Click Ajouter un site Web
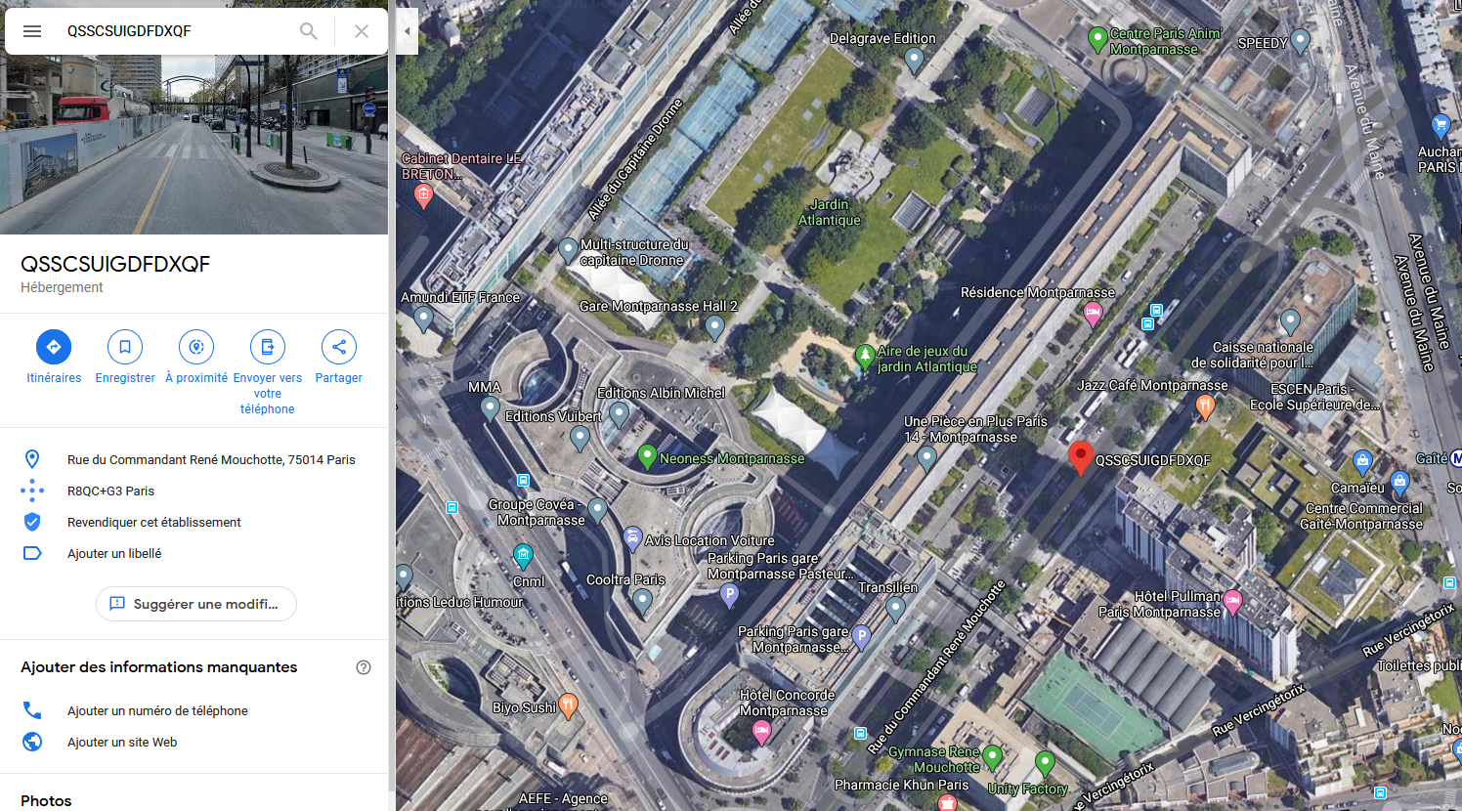The width and height of the screenshot is (1462, 811). [122, 742]
